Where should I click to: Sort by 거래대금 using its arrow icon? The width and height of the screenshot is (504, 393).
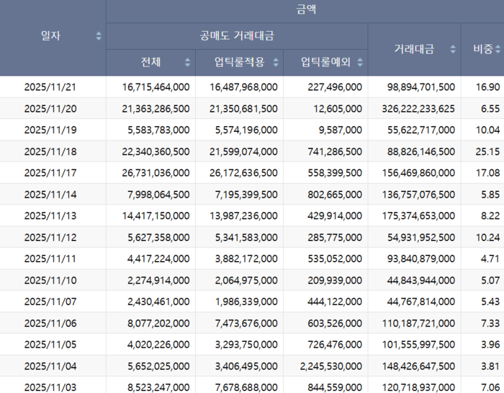tap(453, 49)
